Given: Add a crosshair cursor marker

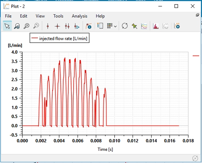Looking at the screenshot, I should point(57,26).
